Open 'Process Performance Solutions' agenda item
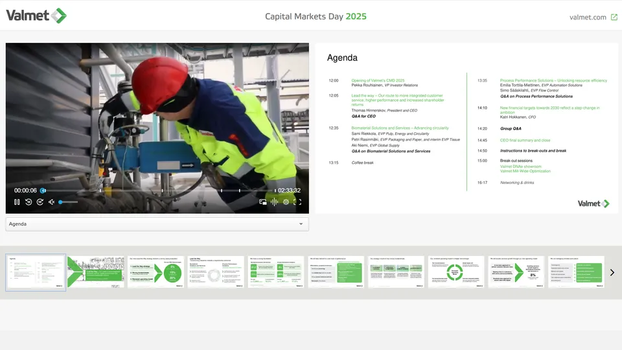Screen dimensions: 622x350 (x=553, y=80)
